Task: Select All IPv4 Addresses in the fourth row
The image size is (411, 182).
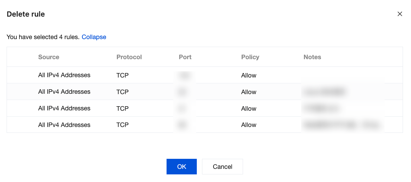Action: pos(64,125)
